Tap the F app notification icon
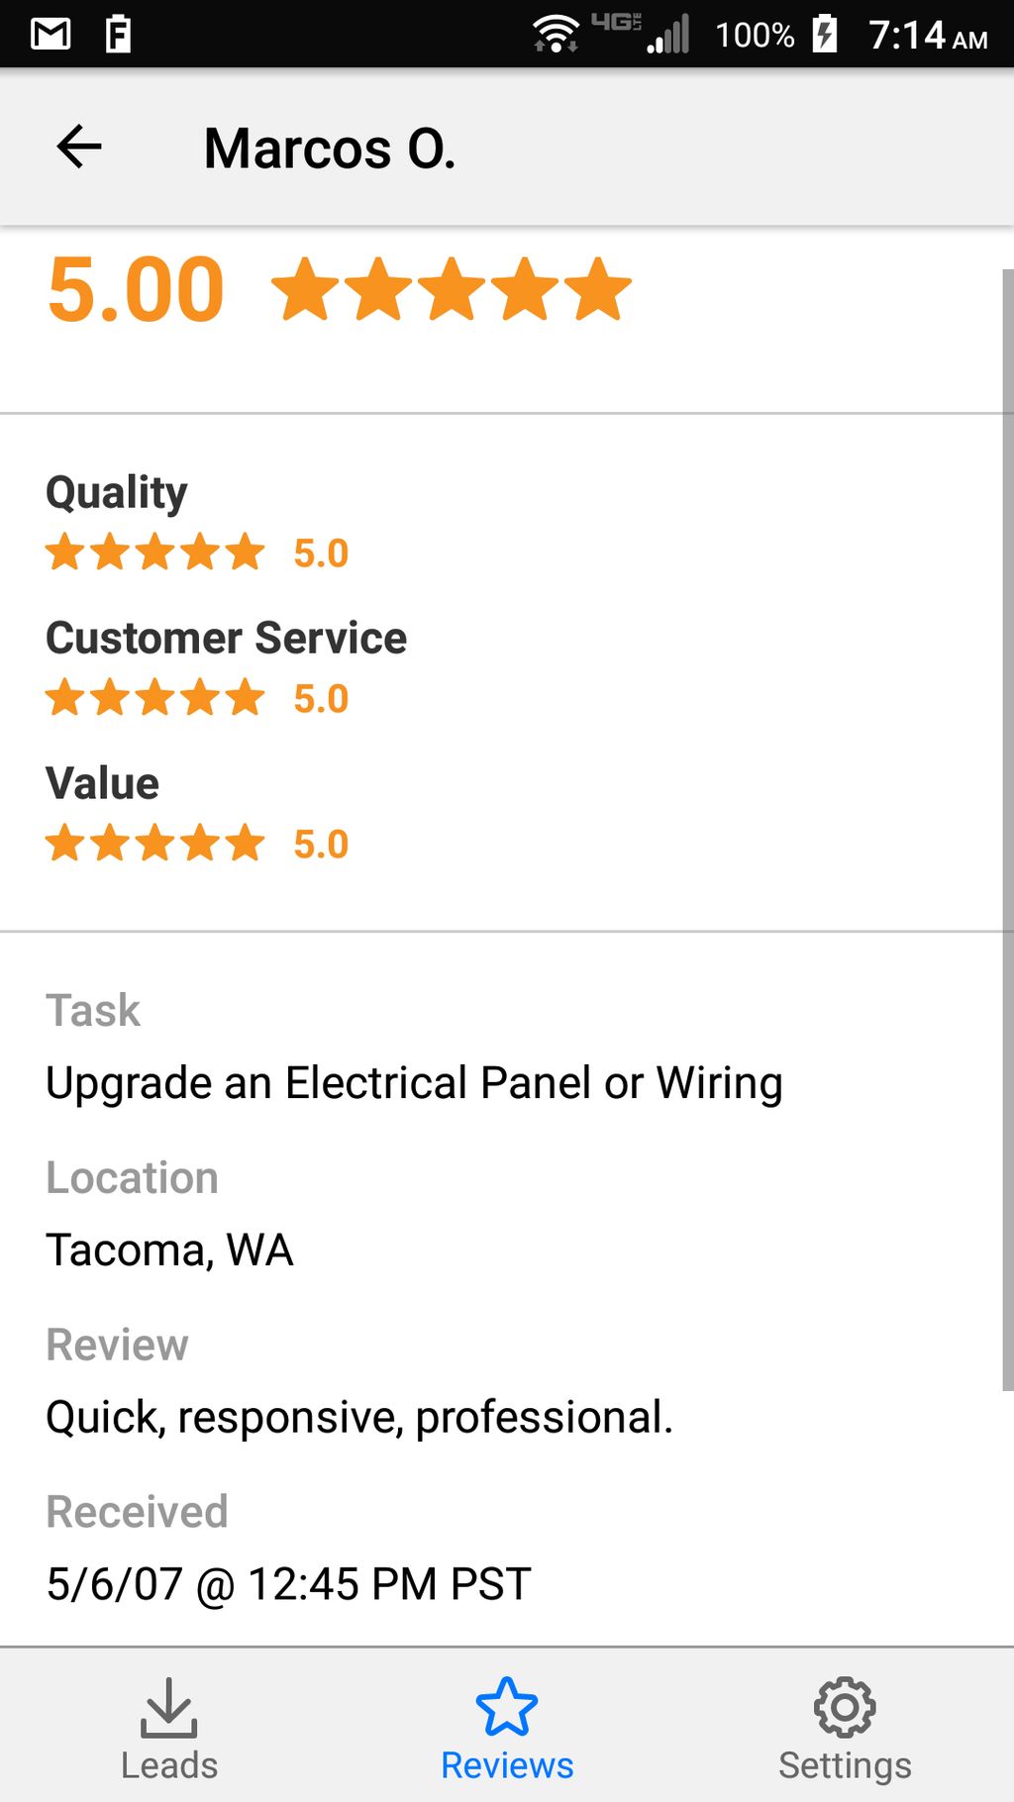Image resolution: width=1014 pixels, height=1802 pixels. tap(118, 35)
